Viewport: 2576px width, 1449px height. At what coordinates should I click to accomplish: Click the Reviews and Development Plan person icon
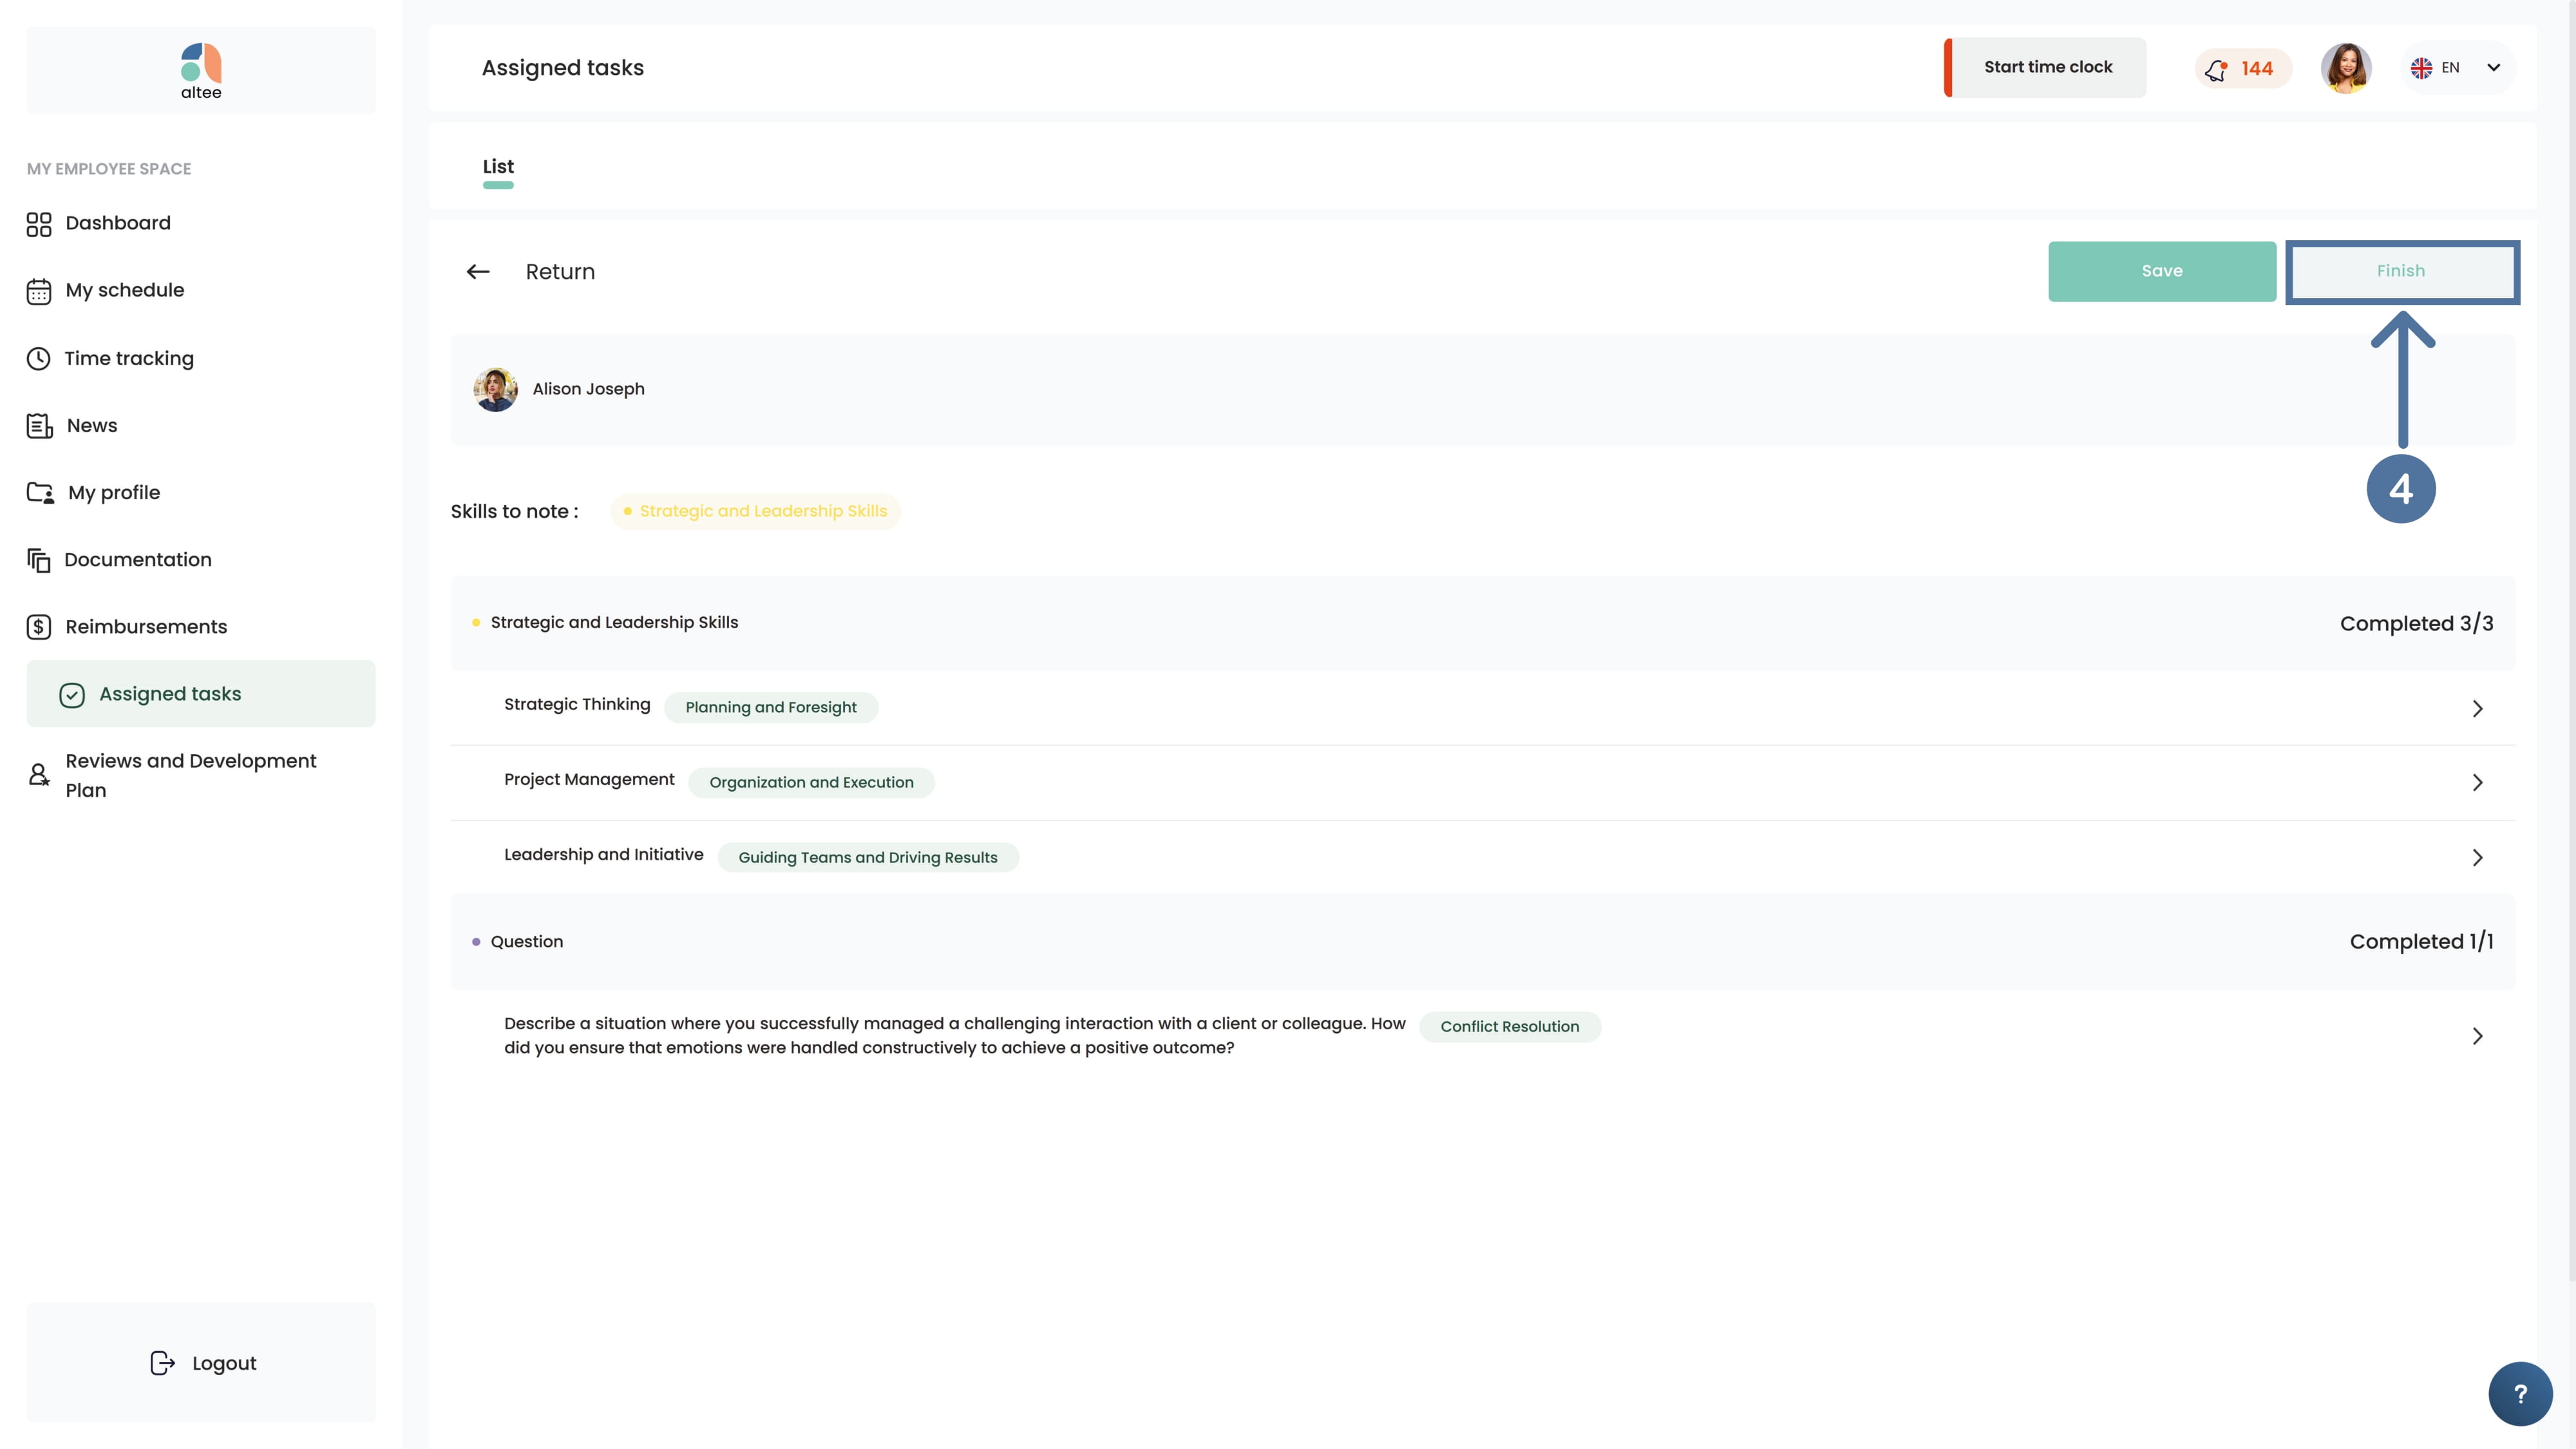tap(39, 775)
